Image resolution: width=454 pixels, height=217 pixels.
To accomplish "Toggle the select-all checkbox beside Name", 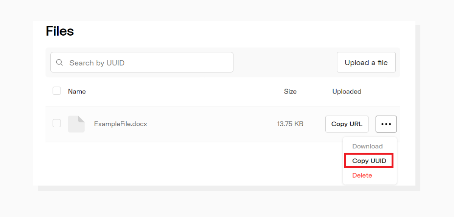I will click(57, 91).
